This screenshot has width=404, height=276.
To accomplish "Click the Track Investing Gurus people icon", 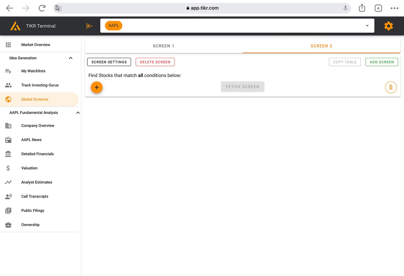I will (x=8, y=85).
